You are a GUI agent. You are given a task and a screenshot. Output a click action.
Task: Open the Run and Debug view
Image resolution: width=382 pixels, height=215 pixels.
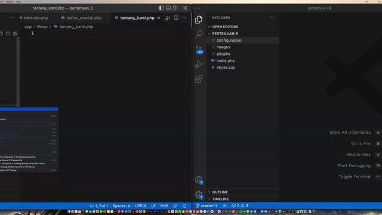click(199, 64)
